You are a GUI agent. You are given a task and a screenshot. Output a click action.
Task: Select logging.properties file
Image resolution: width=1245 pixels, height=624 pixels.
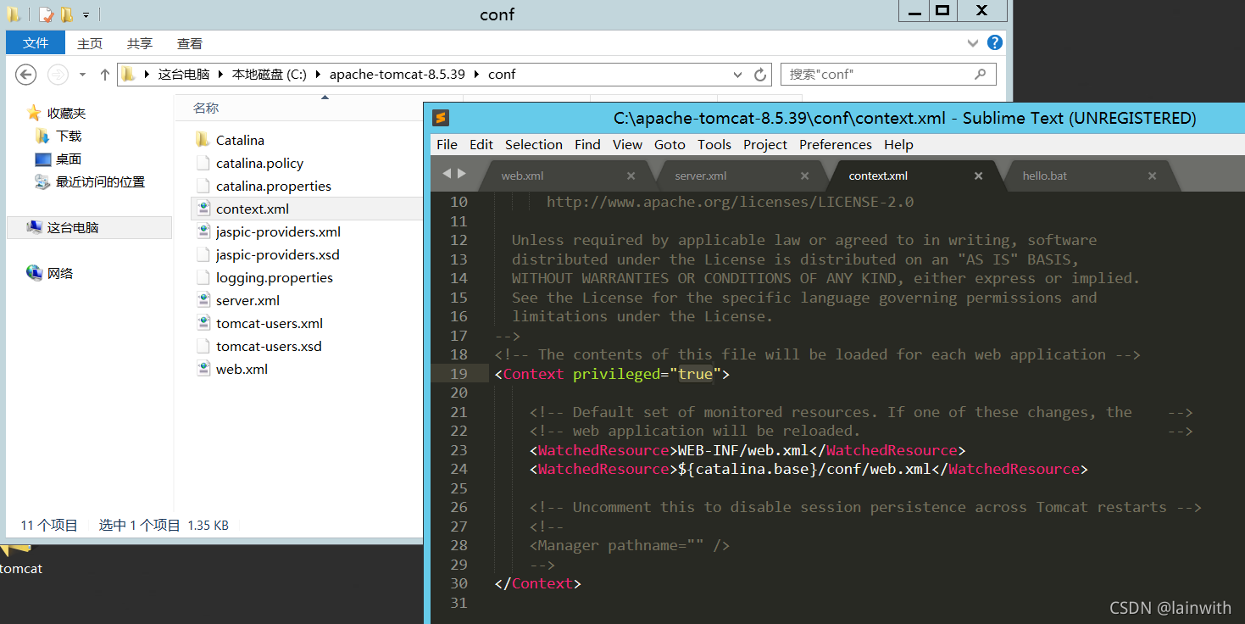pyautogui.click(x=274, y=277)
